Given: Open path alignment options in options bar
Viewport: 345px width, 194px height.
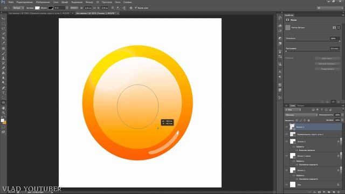Looking at the screenshot, I should point(118,8).
